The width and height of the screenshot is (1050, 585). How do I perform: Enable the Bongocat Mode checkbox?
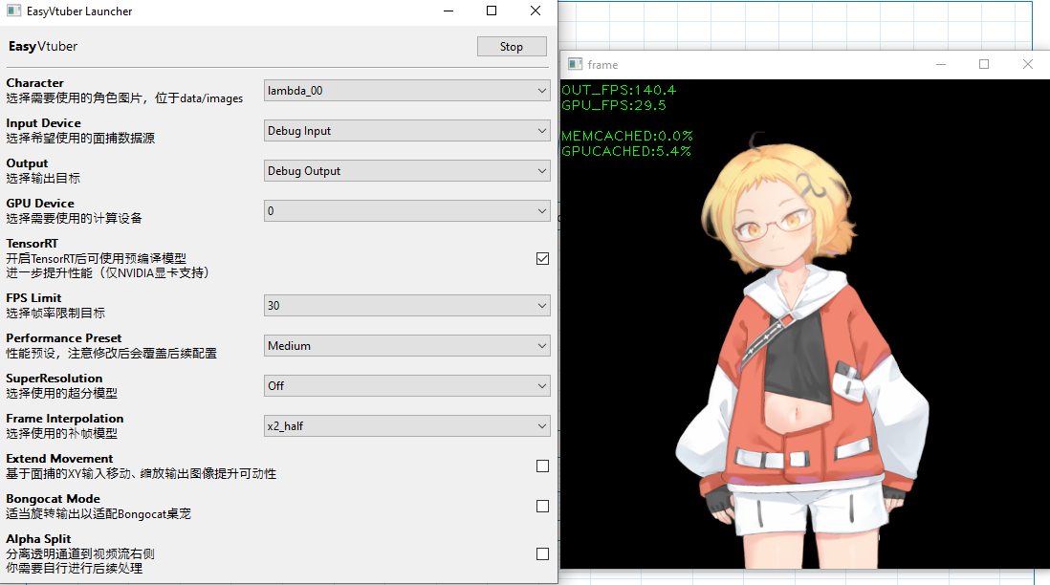(x=542, y=506)
